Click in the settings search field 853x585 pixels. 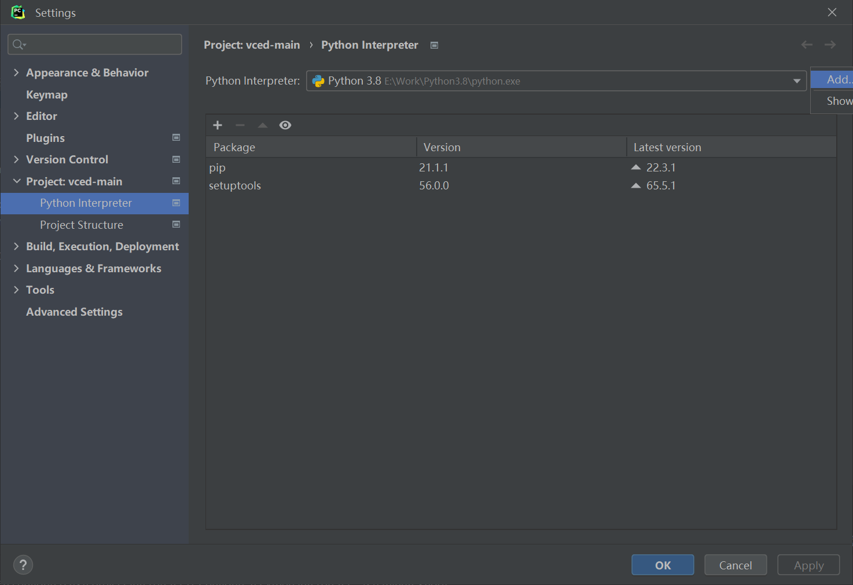point(95,45)
